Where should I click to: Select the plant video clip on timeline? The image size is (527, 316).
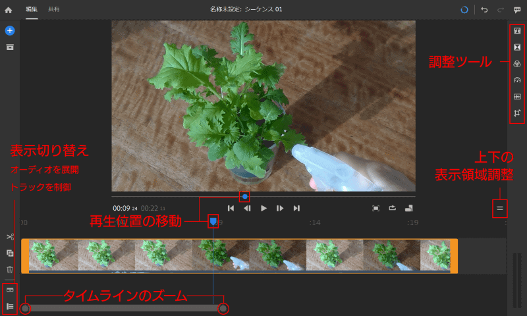click(x=239, y=256)
